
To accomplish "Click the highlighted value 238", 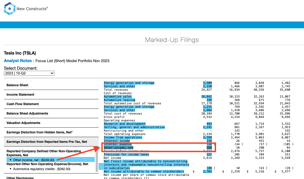I will pyautogui.click(x=209, y=141).
